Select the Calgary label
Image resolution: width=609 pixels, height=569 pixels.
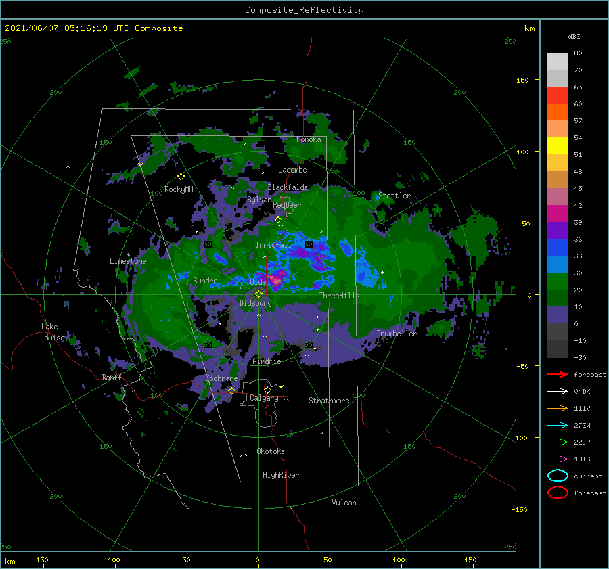pos(264,398)
